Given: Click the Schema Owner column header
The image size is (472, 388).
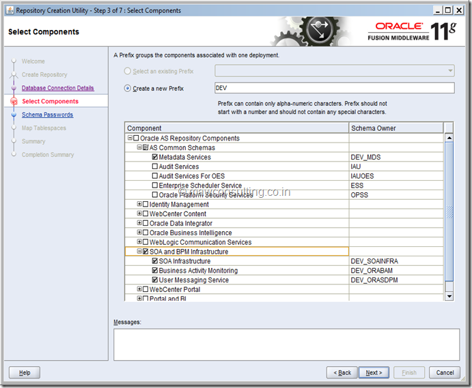Looking at the screenshot, I should coord(396,128).
